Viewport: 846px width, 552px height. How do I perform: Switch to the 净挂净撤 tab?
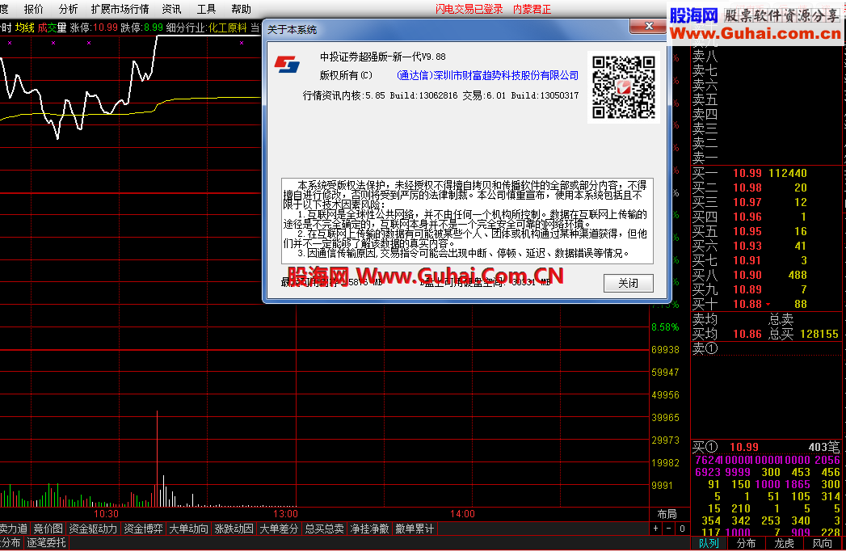pos(369,529)
